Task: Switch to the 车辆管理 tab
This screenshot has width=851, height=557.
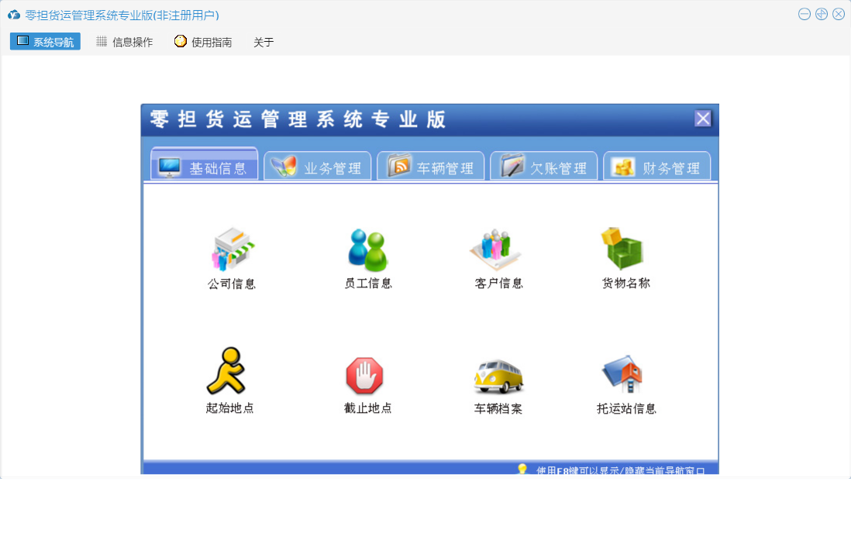Action: point(431,167)
